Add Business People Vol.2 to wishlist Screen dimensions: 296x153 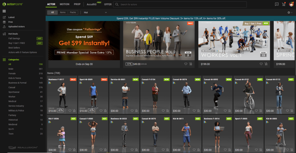tap(186, 64)
